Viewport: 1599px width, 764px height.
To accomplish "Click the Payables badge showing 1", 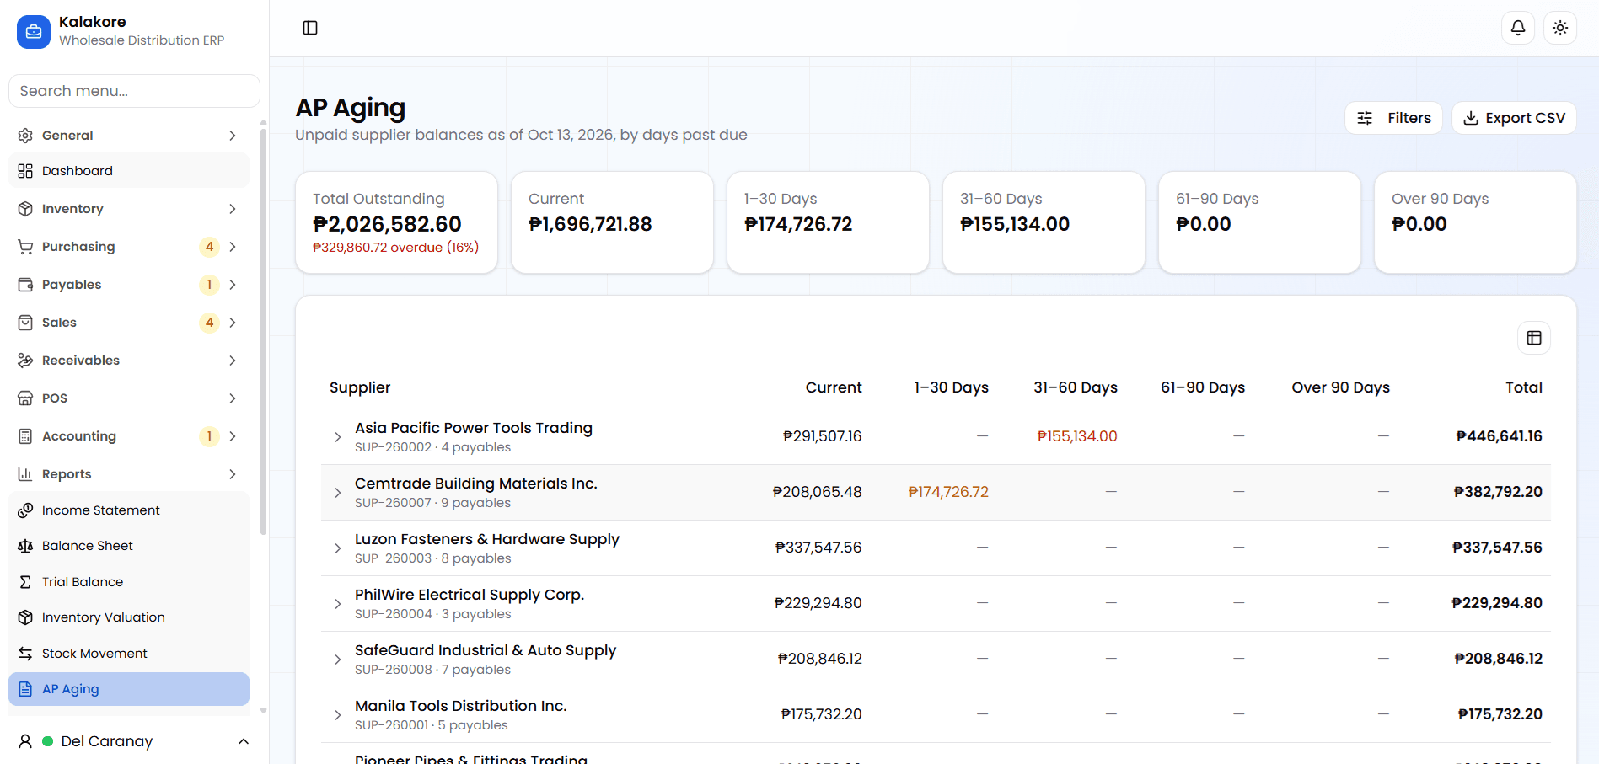I will coord(209,285).
